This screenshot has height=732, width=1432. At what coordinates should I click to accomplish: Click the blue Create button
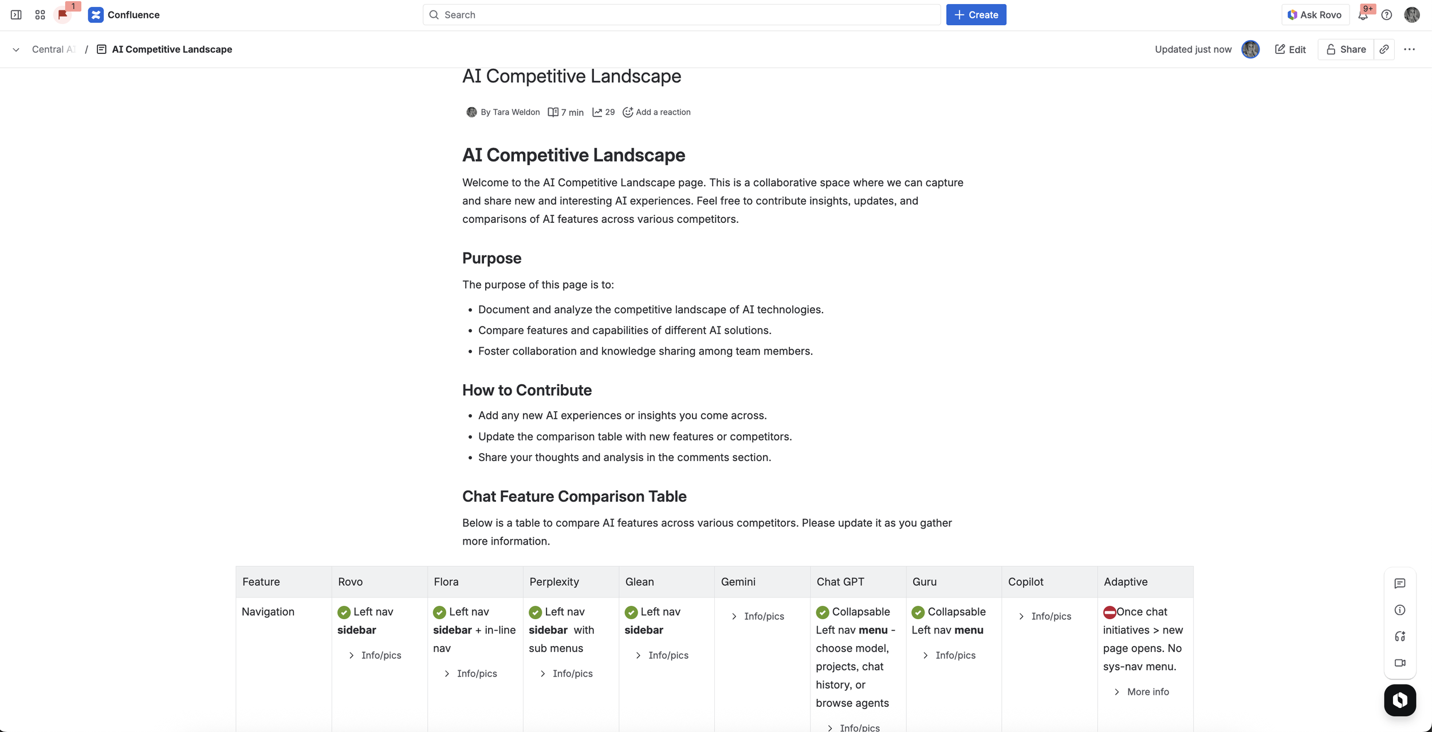coord(976,15)
